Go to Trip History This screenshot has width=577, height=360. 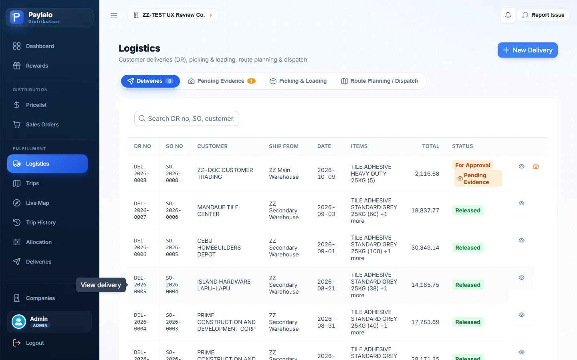(47, 222)
